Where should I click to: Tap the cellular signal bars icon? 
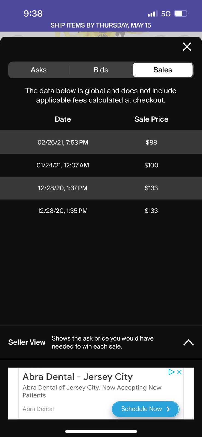[153, 14]
